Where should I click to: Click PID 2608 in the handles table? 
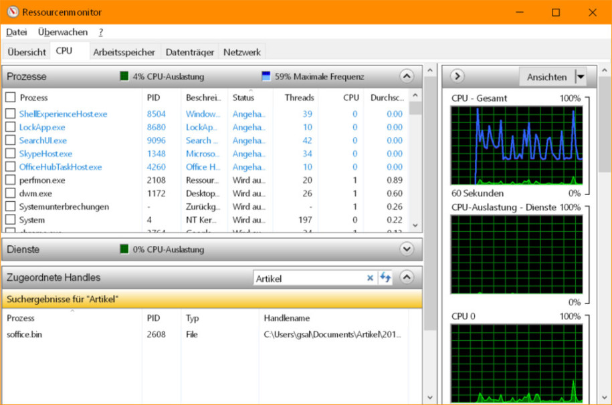tap(156, 334)
